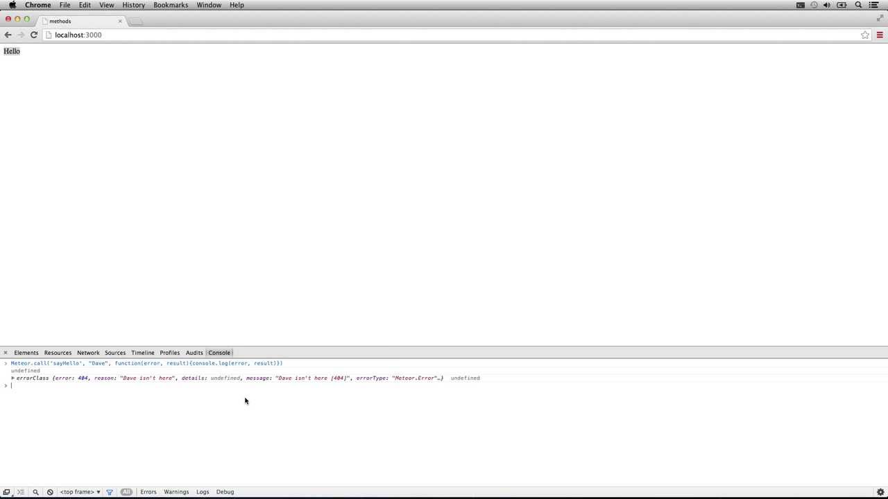This screenshot has width=888, height=499.
Task: Open the File menu
Action: pyautogui.click(x=65, y=5)
